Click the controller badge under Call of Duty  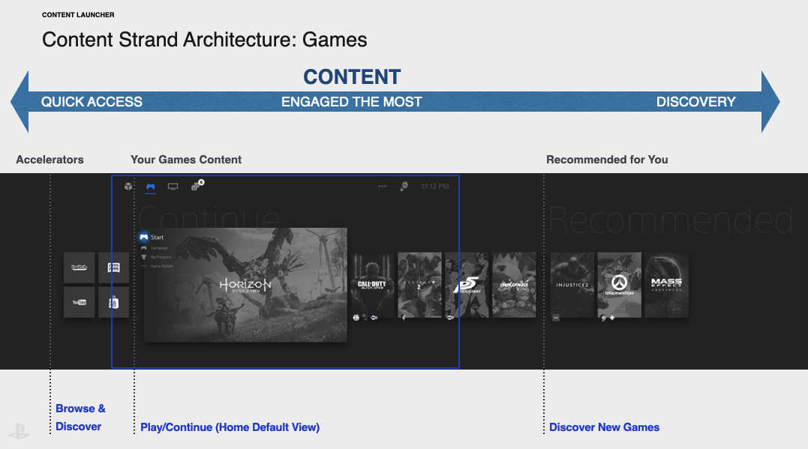(374, 318)
